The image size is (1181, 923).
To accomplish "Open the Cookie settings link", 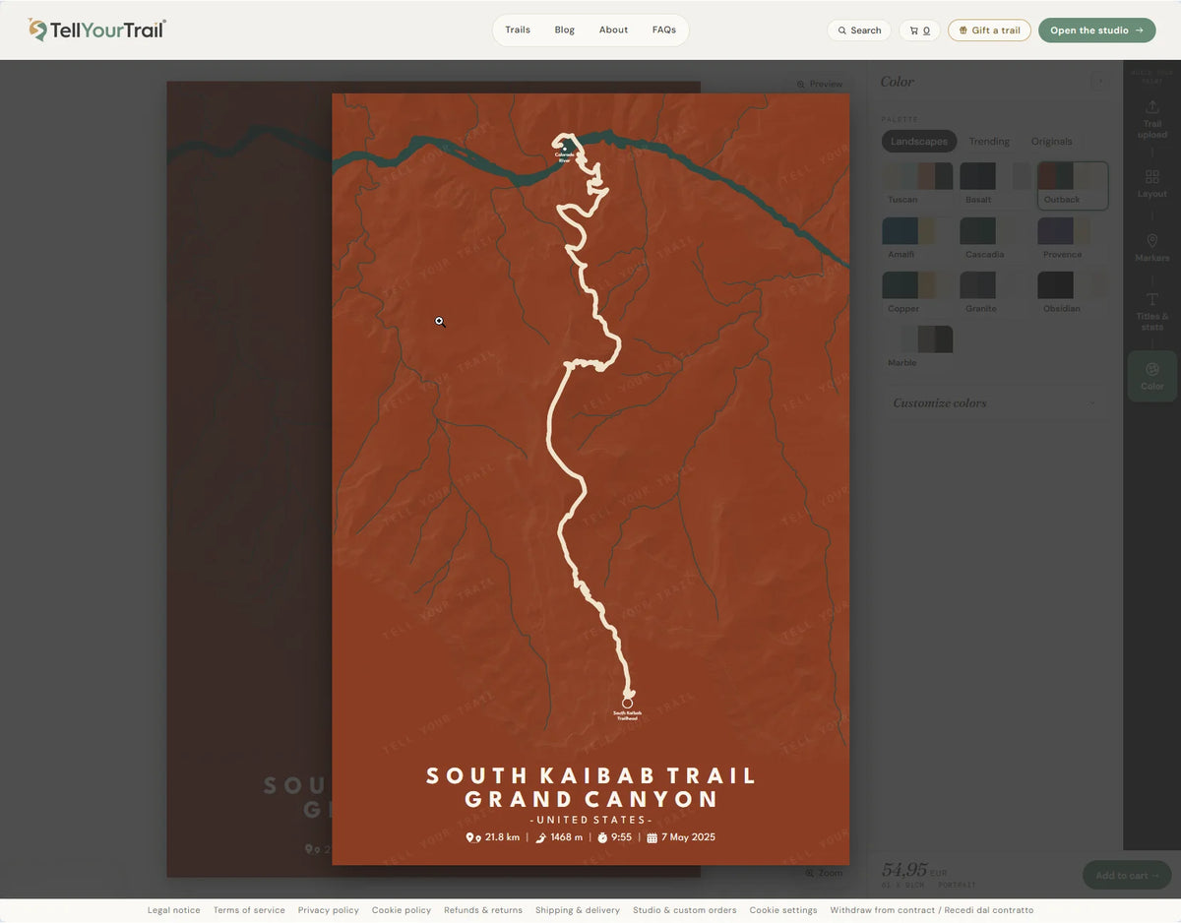I will 783,910.
